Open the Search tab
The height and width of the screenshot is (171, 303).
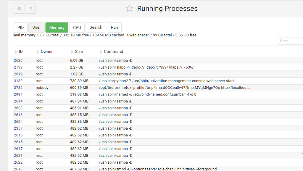(96, 27)
